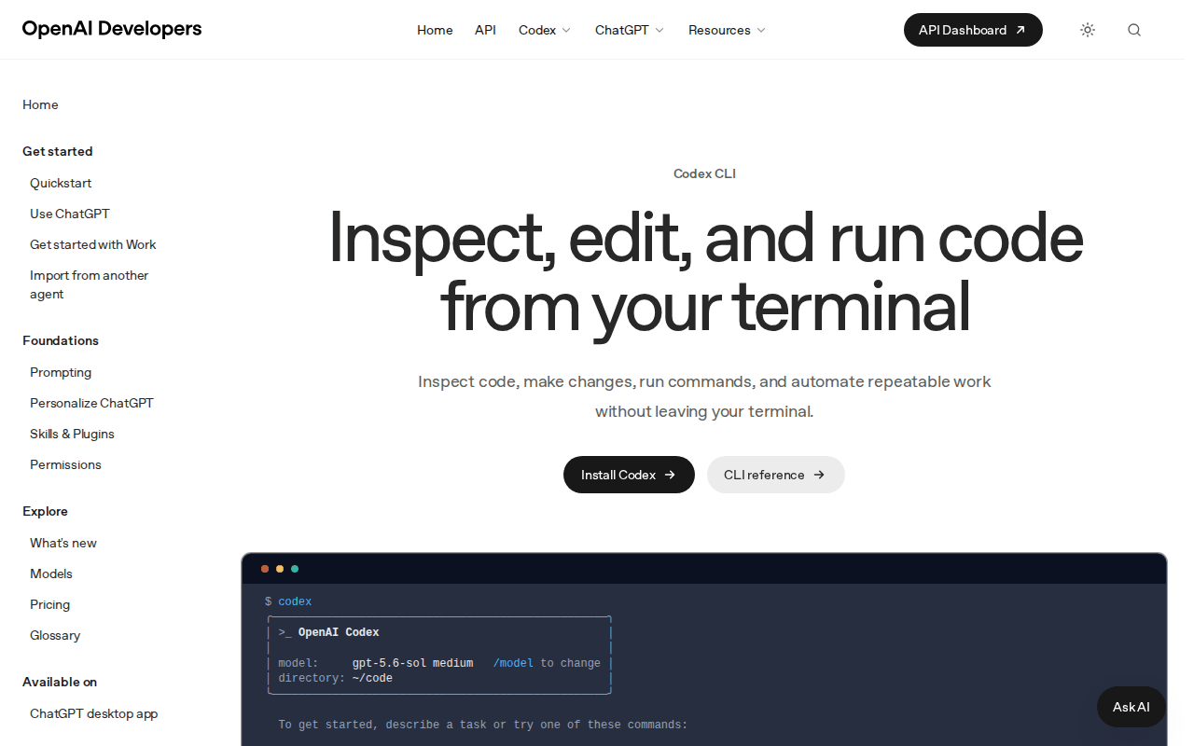Click the 'OpenAI Codex' terminal title
1194x746 pixels.
[x=339, y=632]
